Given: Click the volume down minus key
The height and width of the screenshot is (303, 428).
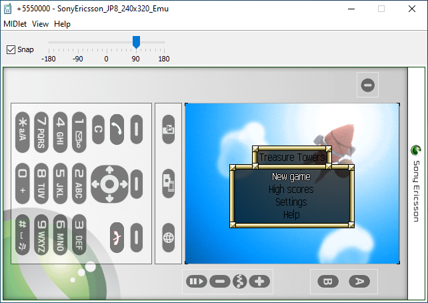Looking at the screenshot, I should coord(220,282).
